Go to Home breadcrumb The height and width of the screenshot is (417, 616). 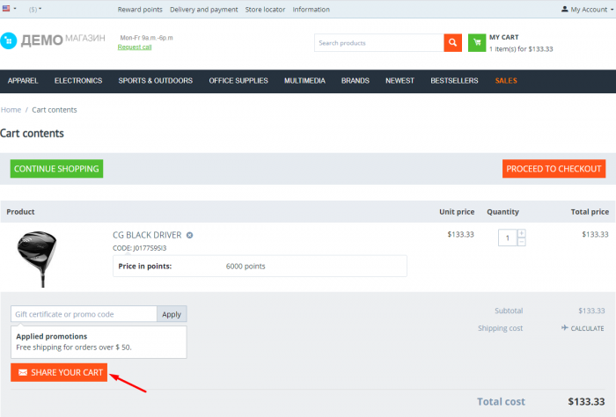[x=11, y=110]
